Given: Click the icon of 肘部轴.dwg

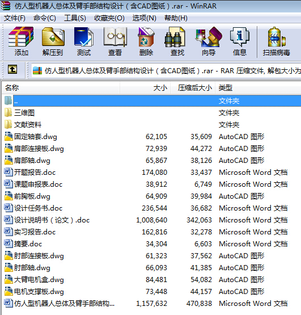Looking at the screenshot, I should click(x=9, y=267).
